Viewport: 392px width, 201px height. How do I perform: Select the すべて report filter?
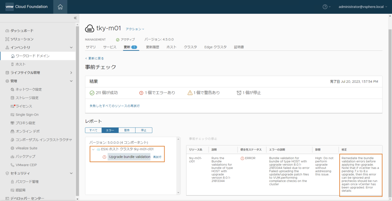(93, 130)
